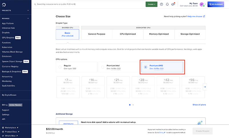Collapse the Manage section
Image resolution: width=229 pixels, height=138 pixels.
coord(28,19)
